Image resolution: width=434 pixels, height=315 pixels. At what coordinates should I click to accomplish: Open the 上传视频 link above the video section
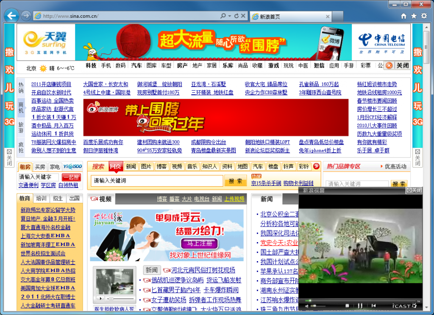pos(234,198)
